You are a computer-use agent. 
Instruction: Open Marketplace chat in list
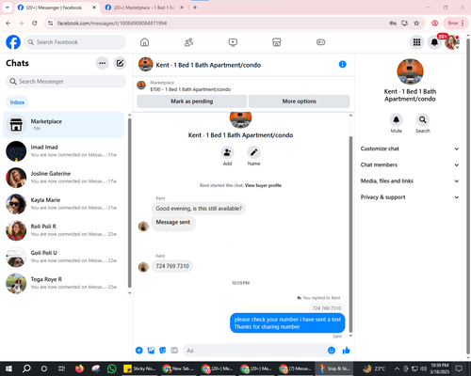63,125
